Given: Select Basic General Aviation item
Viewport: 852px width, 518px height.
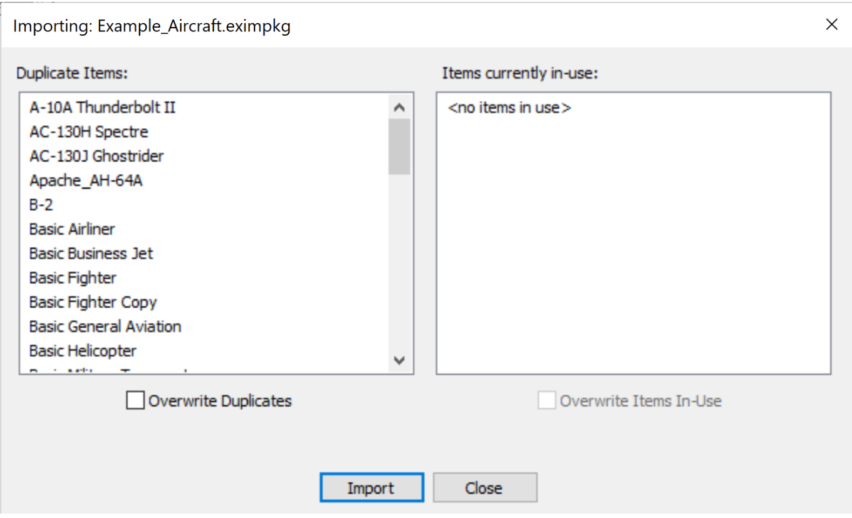Looking at the screenshot, I should click(x=105, y=326).
